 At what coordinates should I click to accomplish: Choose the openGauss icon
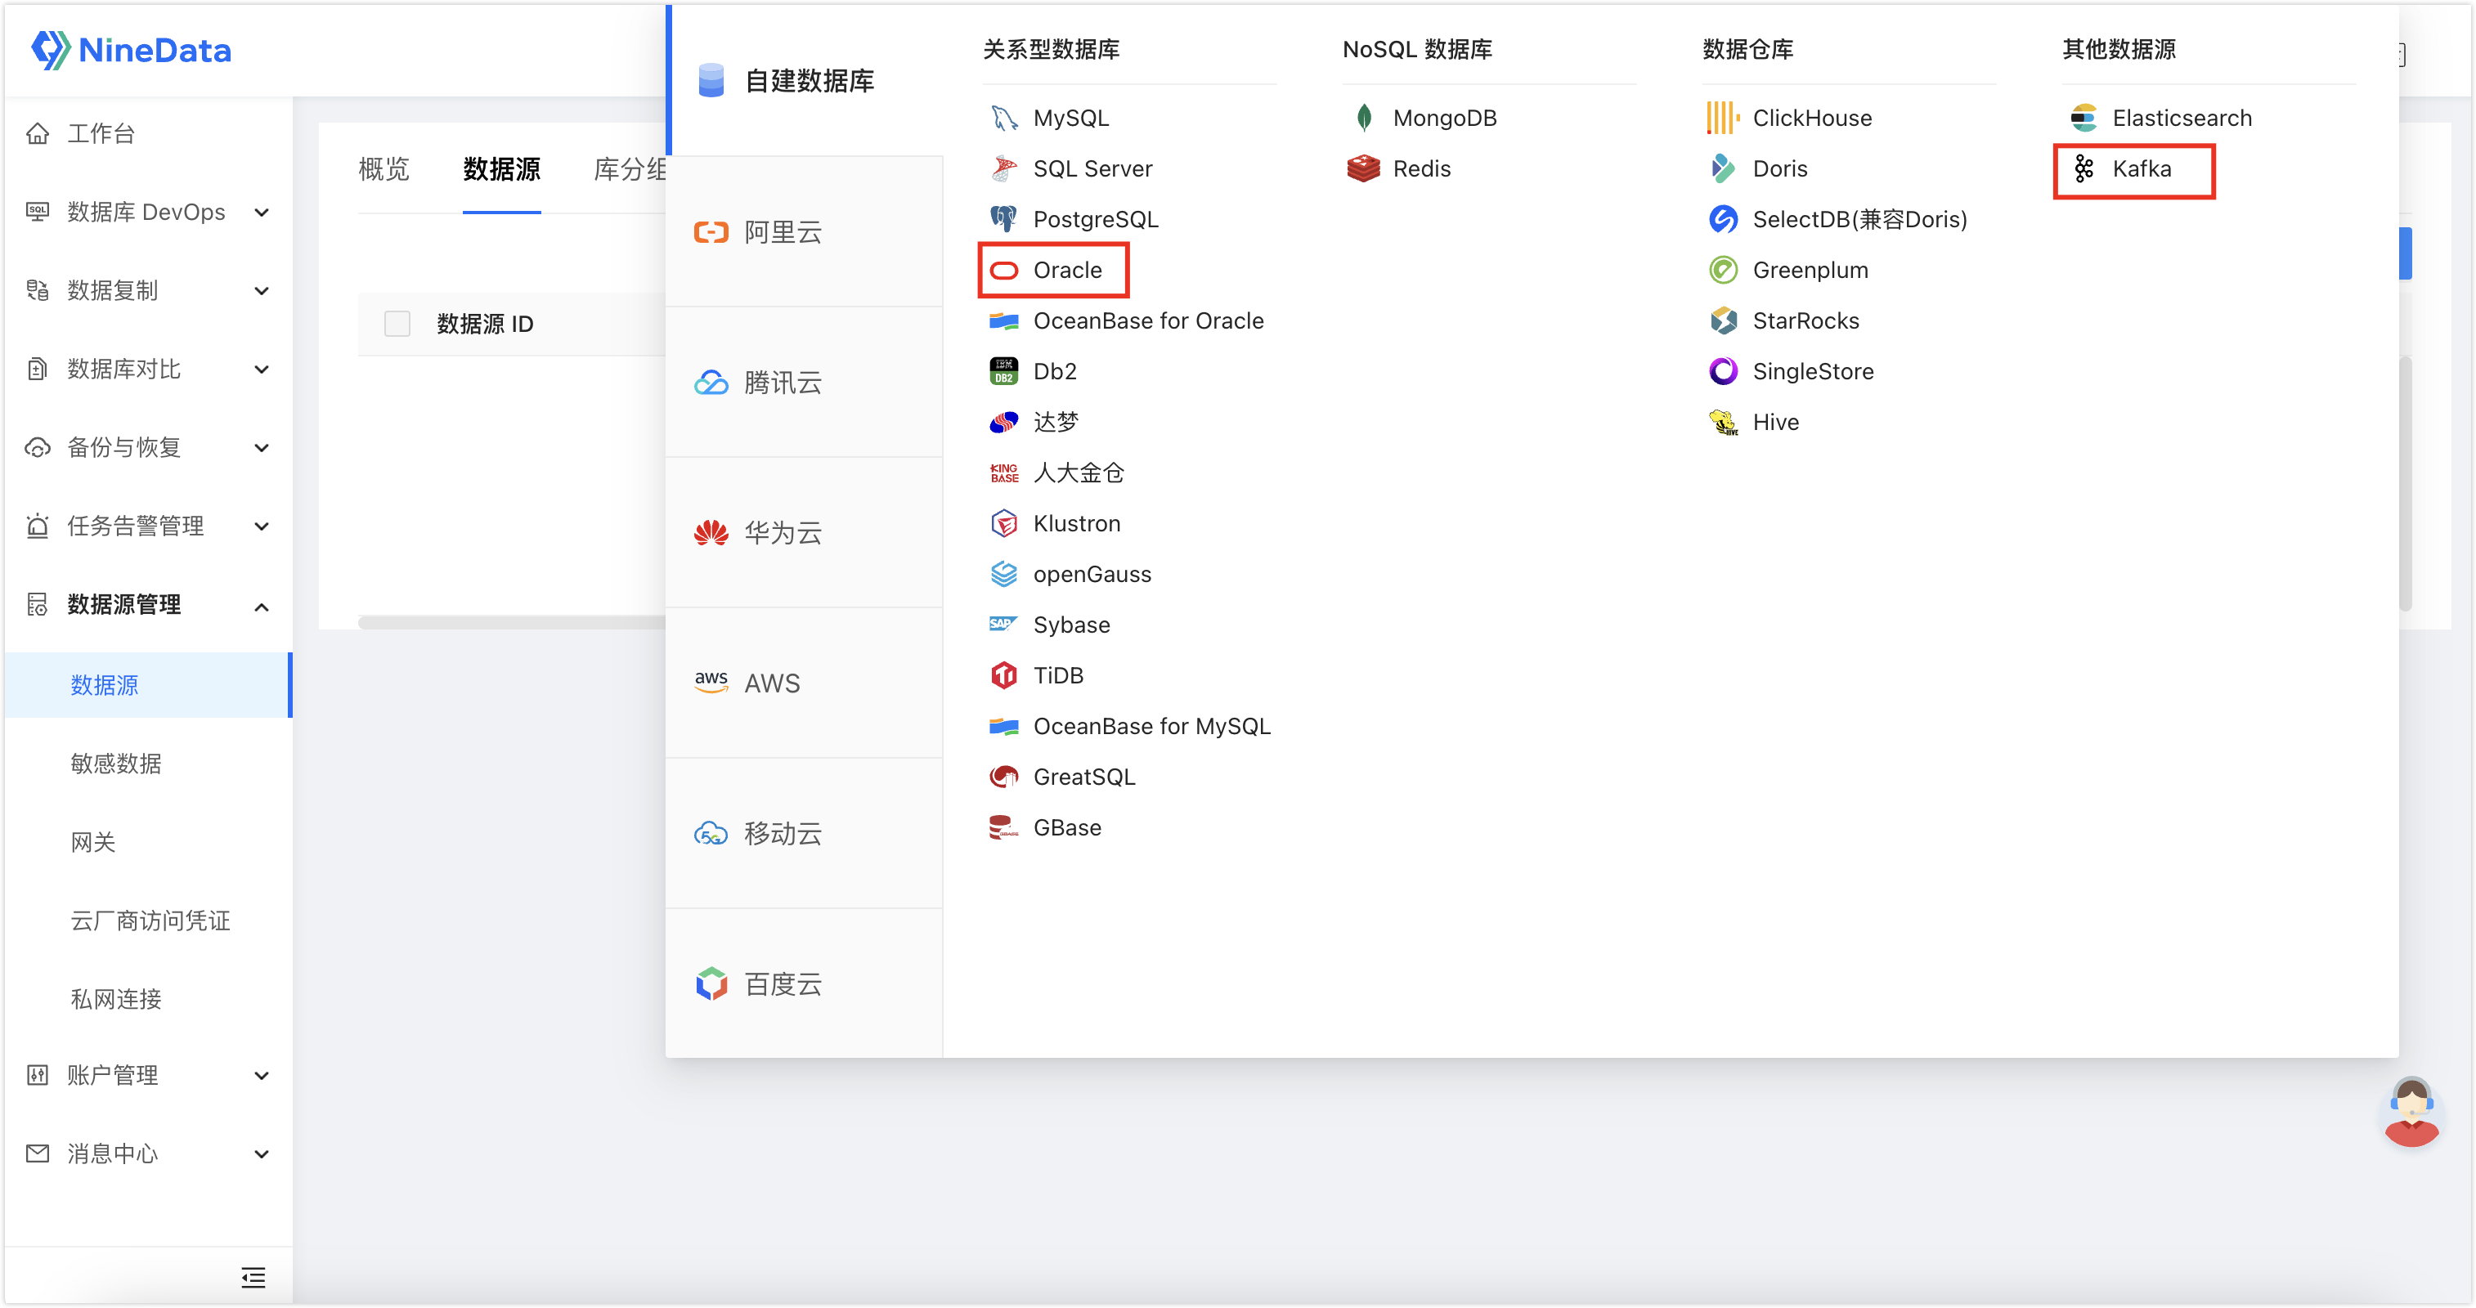tap(1003, 575)
